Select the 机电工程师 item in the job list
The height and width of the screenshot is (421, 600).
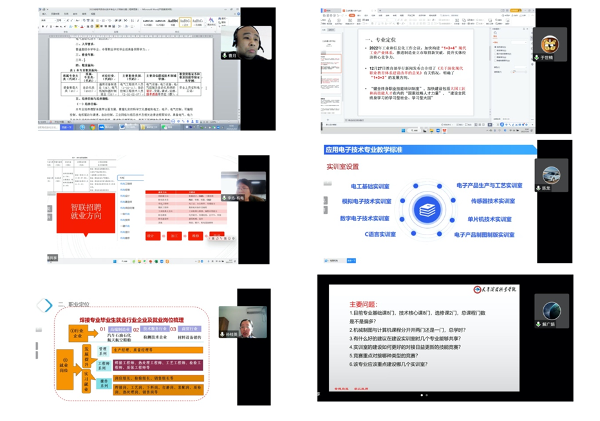tap(126, 184)
